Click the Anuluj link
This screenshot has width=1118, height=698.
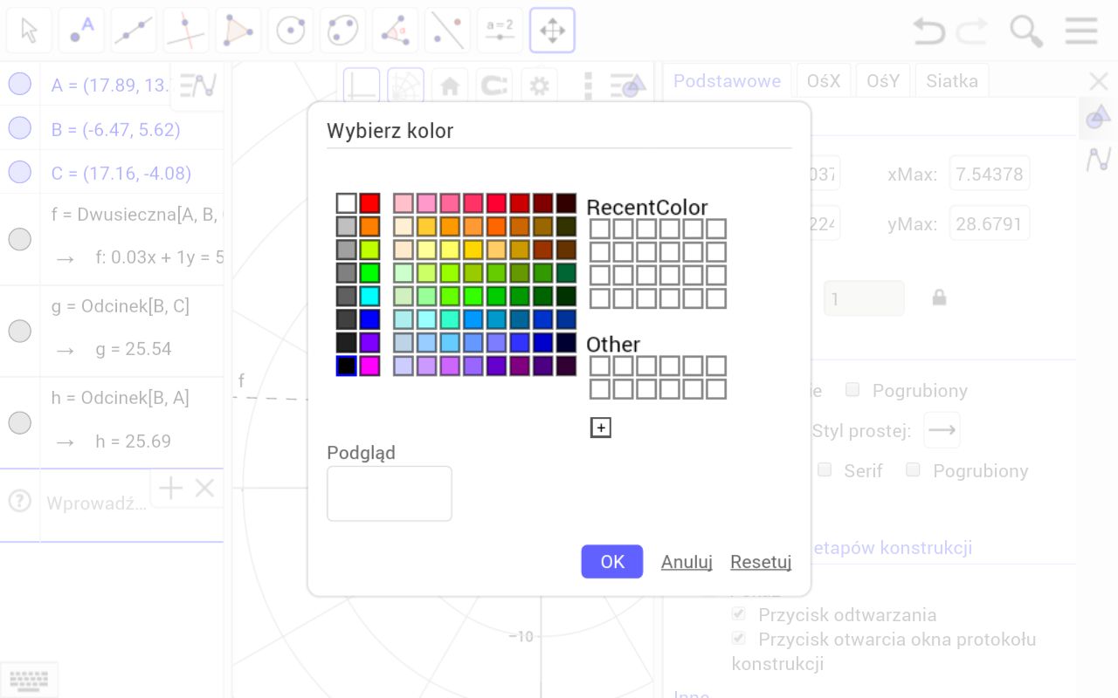pyautogui.click(x=687, y=562)
